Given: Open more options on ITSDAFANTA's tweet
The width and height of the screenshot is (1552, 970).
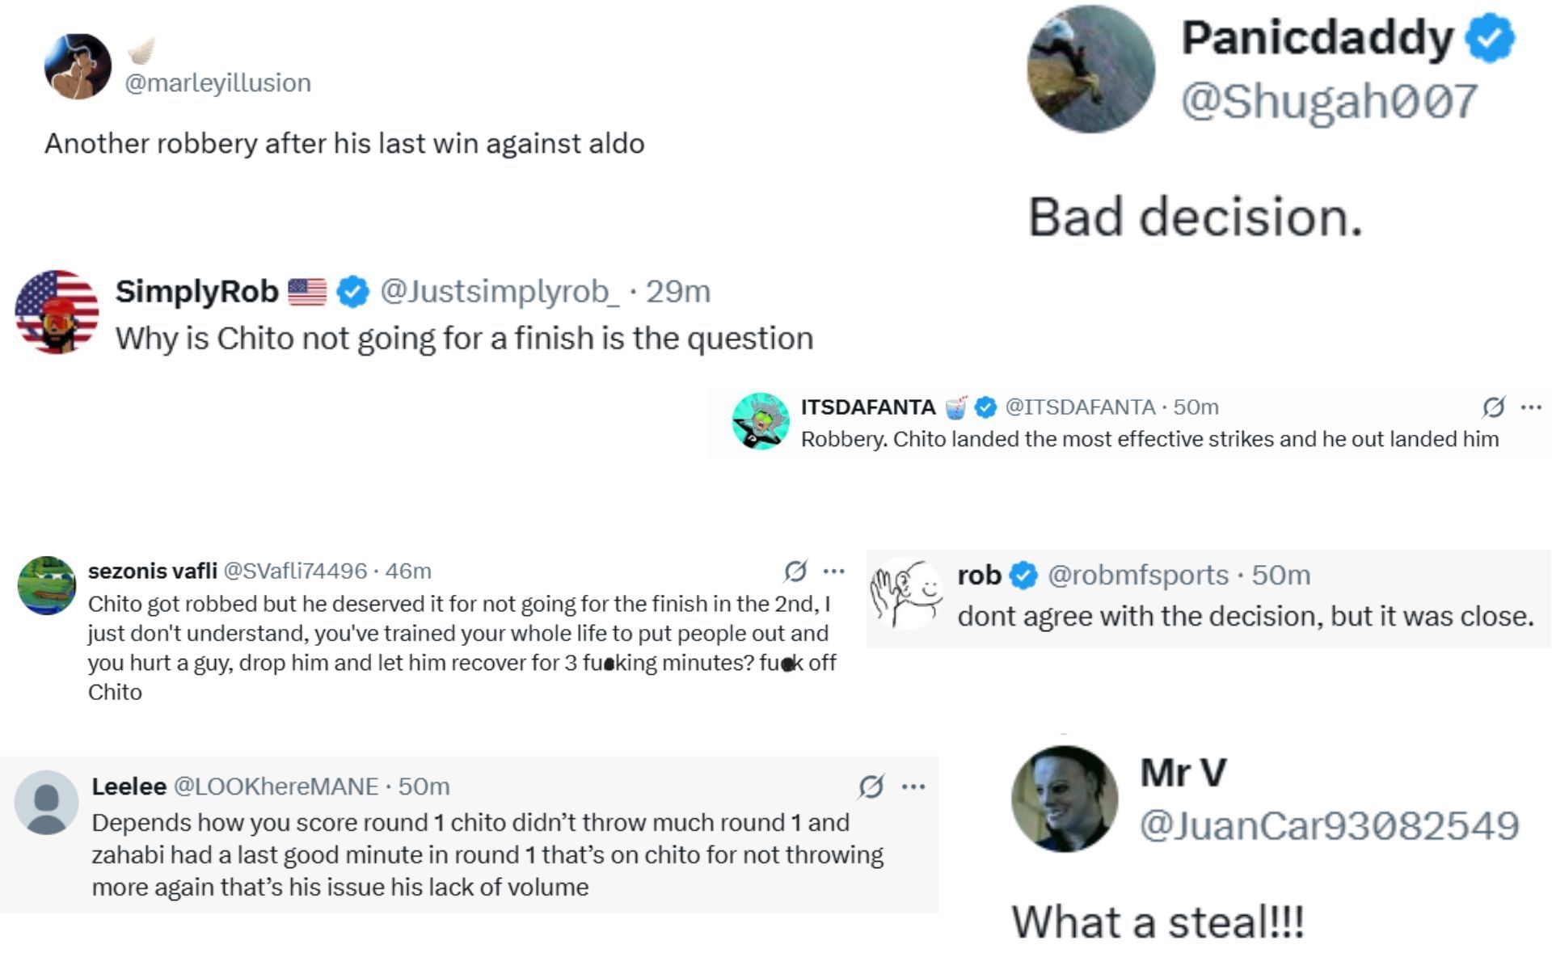Looking at the screenshot, I should click(x=1531, y=407).
